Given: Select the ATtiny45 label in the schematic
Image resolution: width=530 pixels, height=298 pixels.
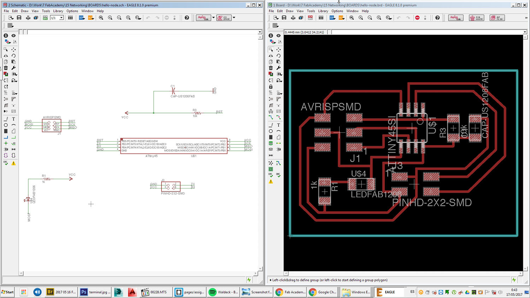Looking at the screenshot, I should pyautogui.click(x=151, y=156).
